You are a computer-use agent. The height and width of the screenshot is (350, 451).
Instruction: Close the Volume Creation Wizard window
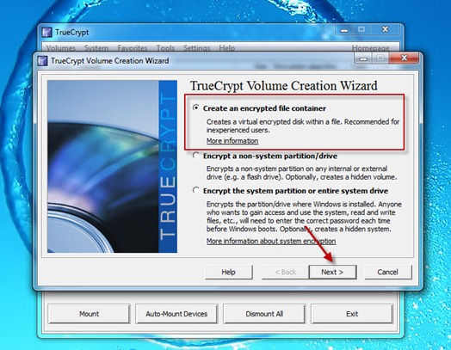[404, 58]
